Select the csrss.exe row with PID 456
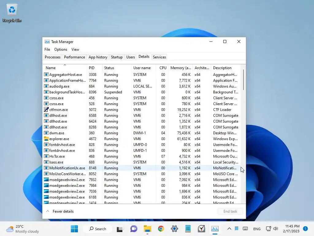This screenshot has height=236, width=314. [142, 98]
